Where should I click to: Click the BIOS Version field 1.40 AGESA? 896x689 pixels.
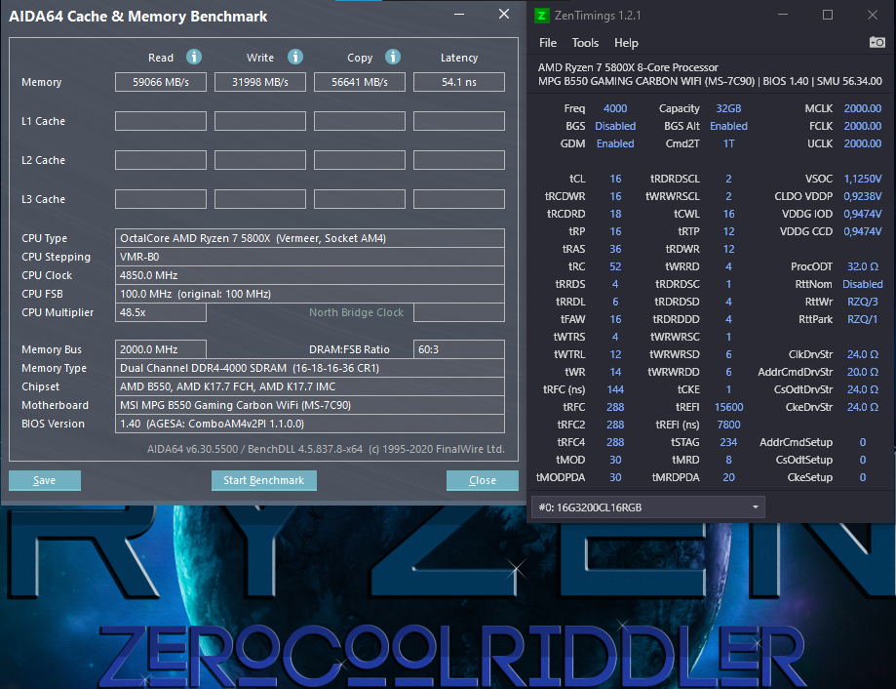click(310, 424)
